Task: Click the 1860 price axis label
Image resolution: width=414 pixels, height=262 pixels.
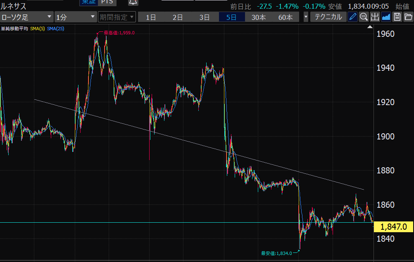Action: point(385,204)
